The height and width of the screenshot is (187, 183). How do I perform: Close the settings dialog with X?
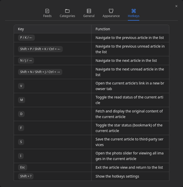(176, 6)
